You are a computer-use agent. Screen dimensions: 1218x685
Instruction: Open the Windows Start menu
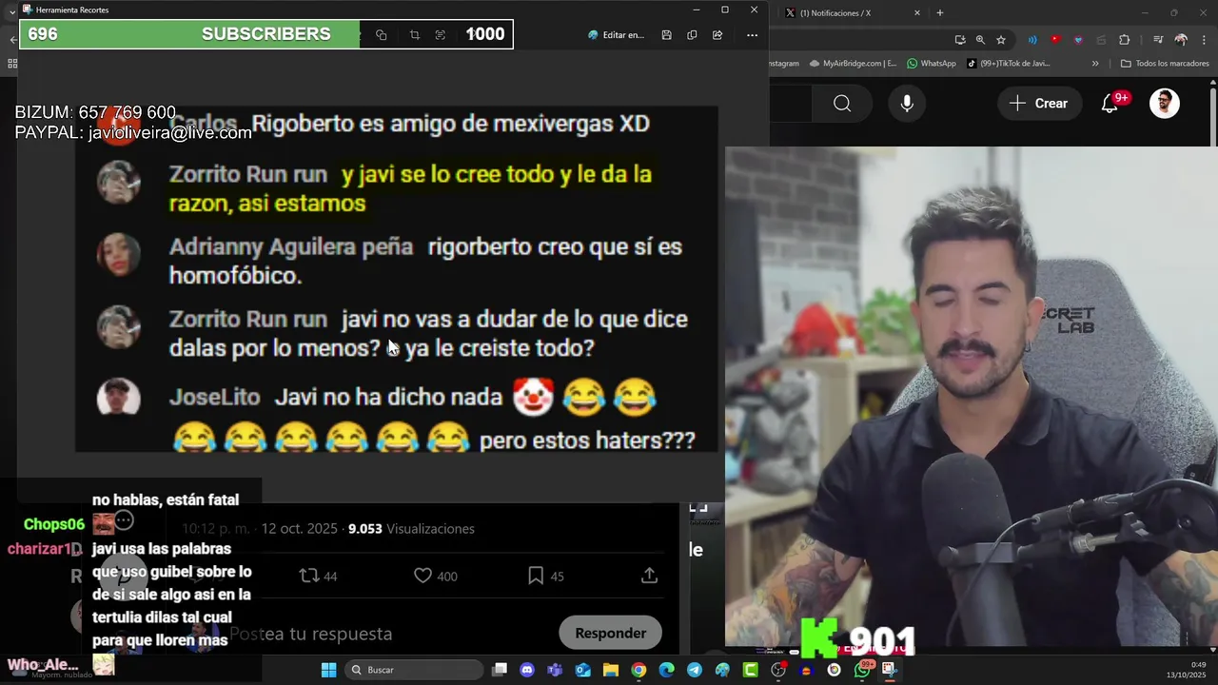coord(328,670)
